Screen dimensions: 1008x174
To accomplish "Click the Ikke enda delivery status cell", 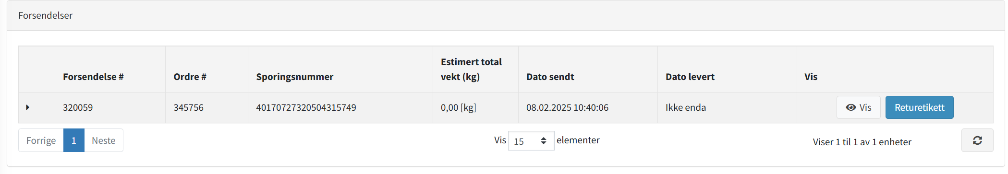I will click(727, 107).
